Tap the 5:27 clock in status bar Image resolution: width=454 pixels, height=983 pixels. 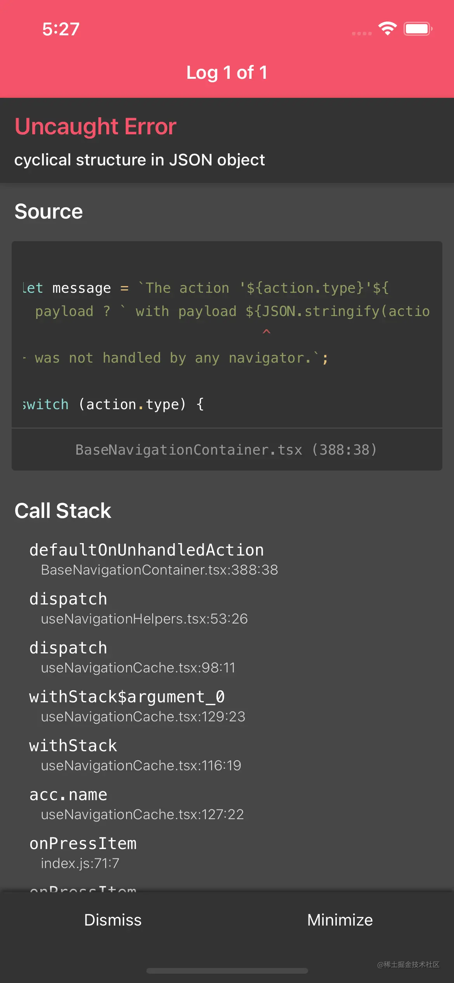tap(61, 29)
